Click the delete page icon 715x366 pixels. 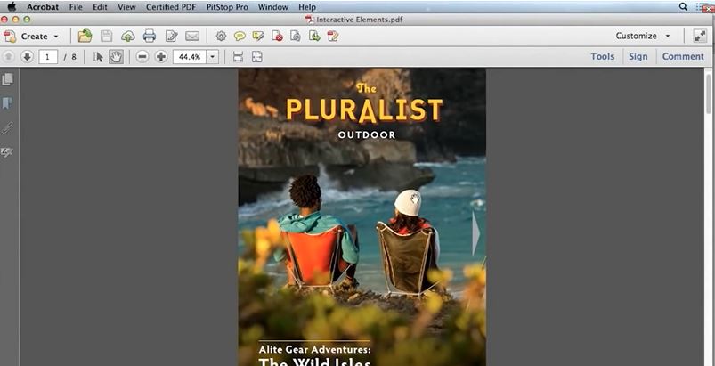[277, 36]
